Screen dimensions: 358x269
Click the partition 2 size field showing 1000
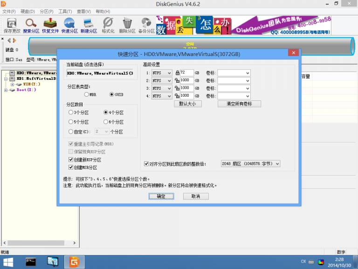coord(186,80)
